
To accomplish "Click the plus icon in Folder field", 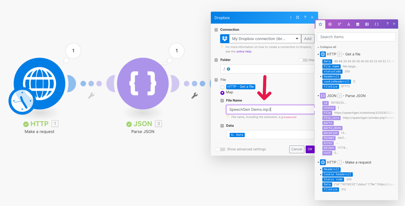I will [228, 69].
